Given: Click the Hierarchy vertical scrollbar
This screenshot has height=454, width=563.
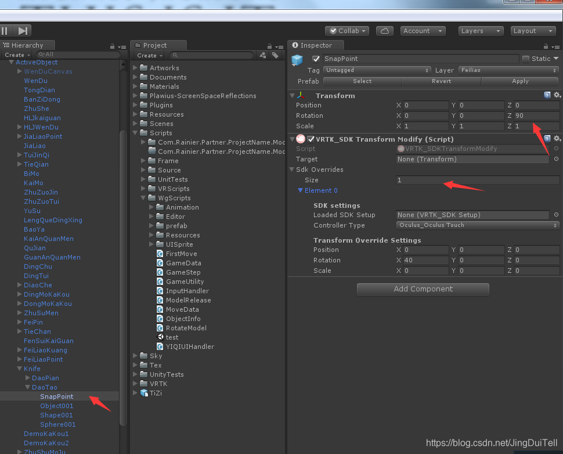Looking at the screenshot, I should [123, 278].
